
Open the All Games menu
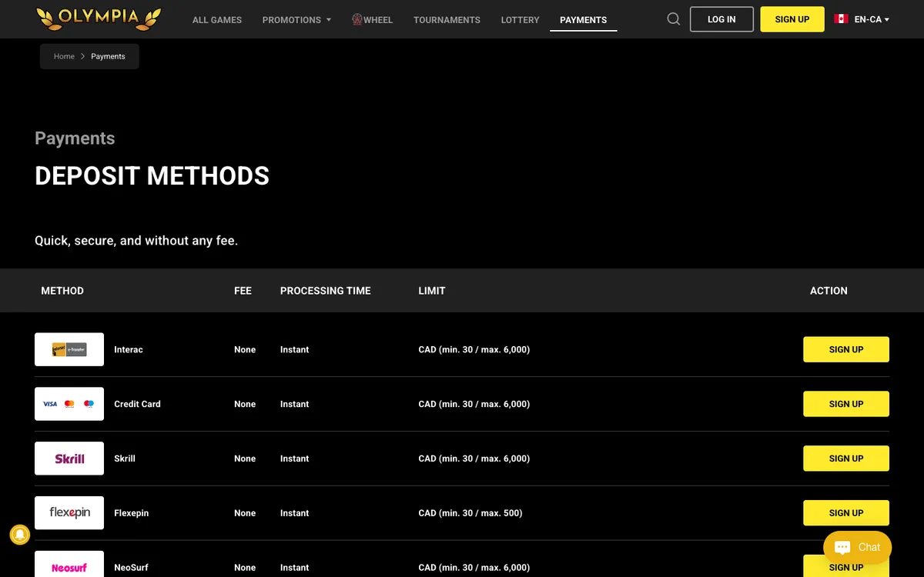217,19
